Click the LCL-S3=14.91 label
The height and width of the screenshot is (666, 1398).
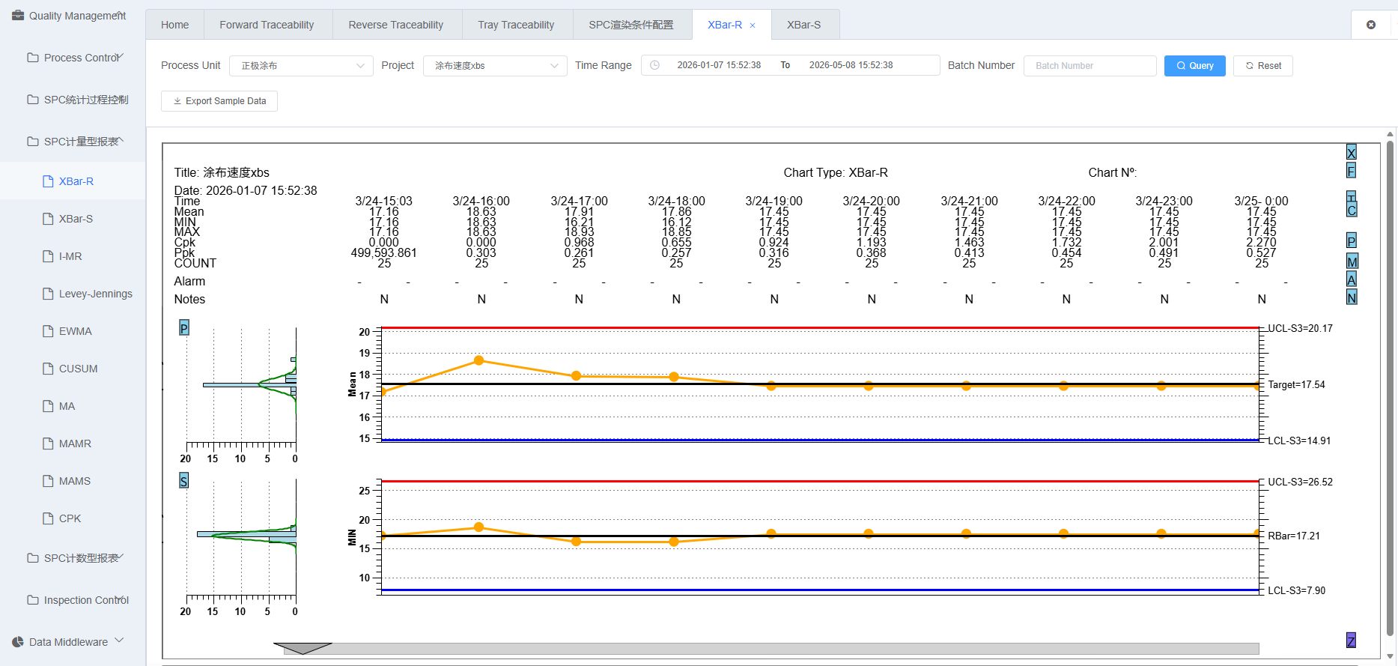tap(1299, 441)
